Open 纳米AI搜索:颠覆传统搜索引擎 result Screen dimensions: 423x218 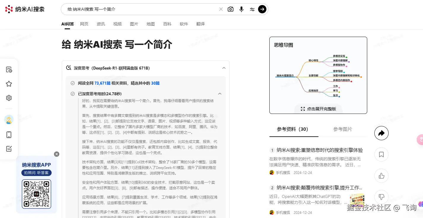pos(319,188)
